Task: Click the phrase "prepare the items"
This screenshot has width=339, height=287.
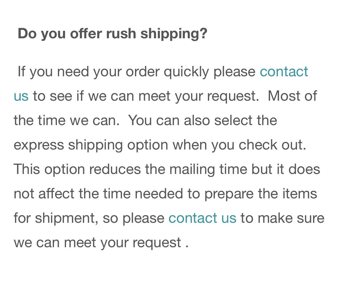Action: 261,194
